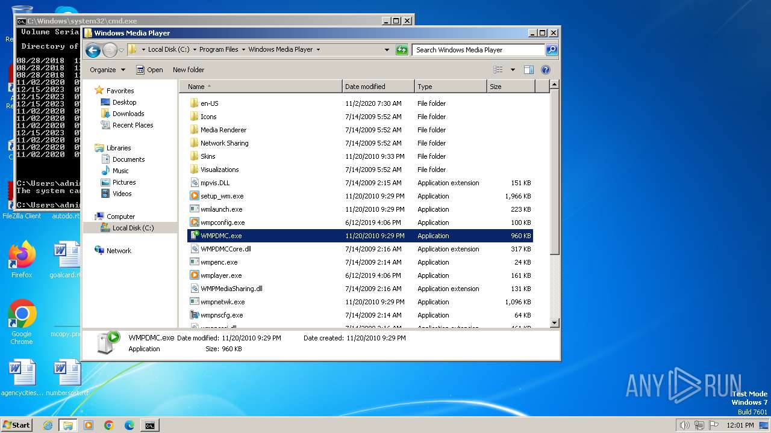Select wmpconfig.exe file
This screenshot has height=433, width=771.
pos(360,223)
